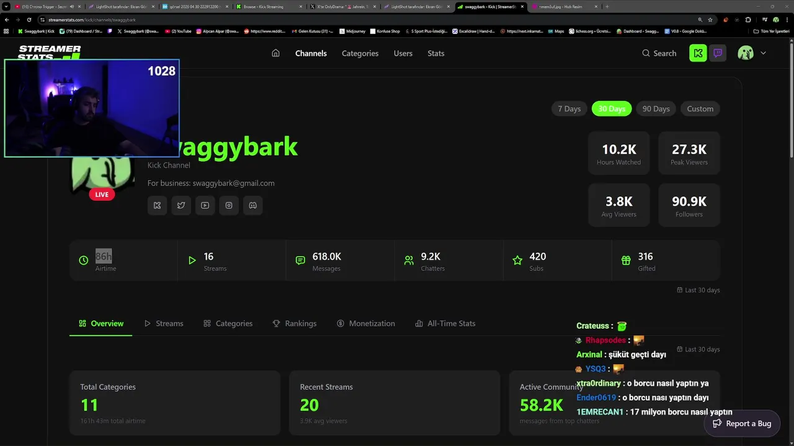Open the browser extensions puzzle icon
794x446 pixels.
pyautogui.click(x=747, y=20)
